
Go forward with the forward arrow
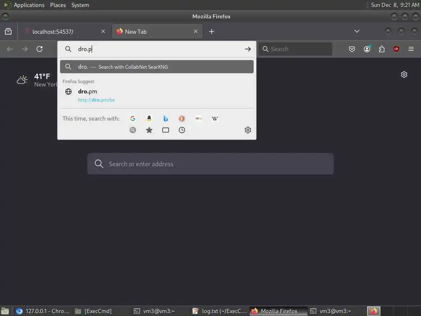pos(25,49)
